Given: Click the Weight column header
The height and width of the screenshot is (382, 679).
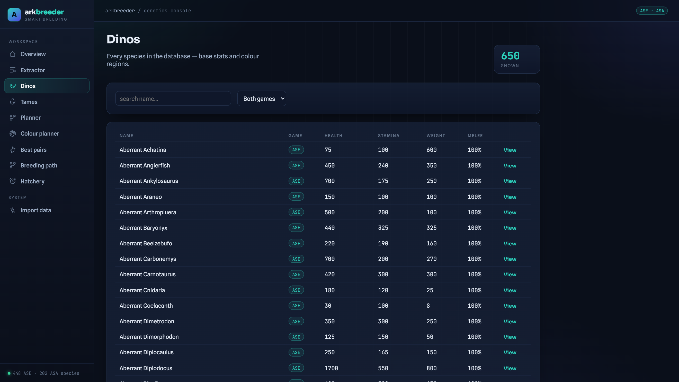Looking at the screenshot, I should coord(435,136).
